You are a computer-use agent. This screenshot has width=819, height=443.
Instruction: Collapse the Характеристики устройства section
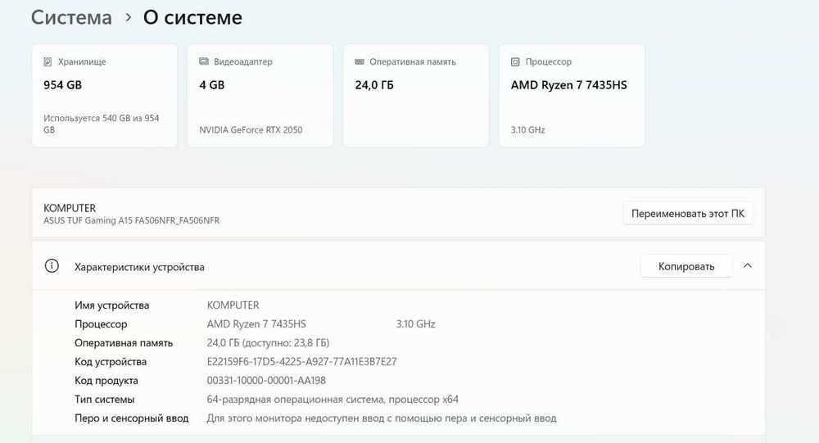click(x=748, y=266)
